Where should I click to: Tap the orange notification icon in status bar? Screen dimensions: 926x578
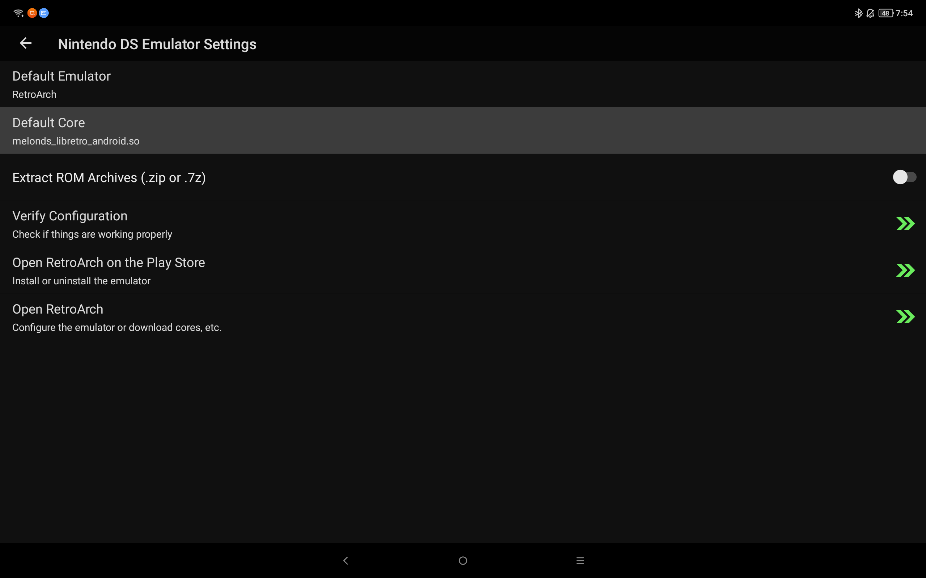32,13
